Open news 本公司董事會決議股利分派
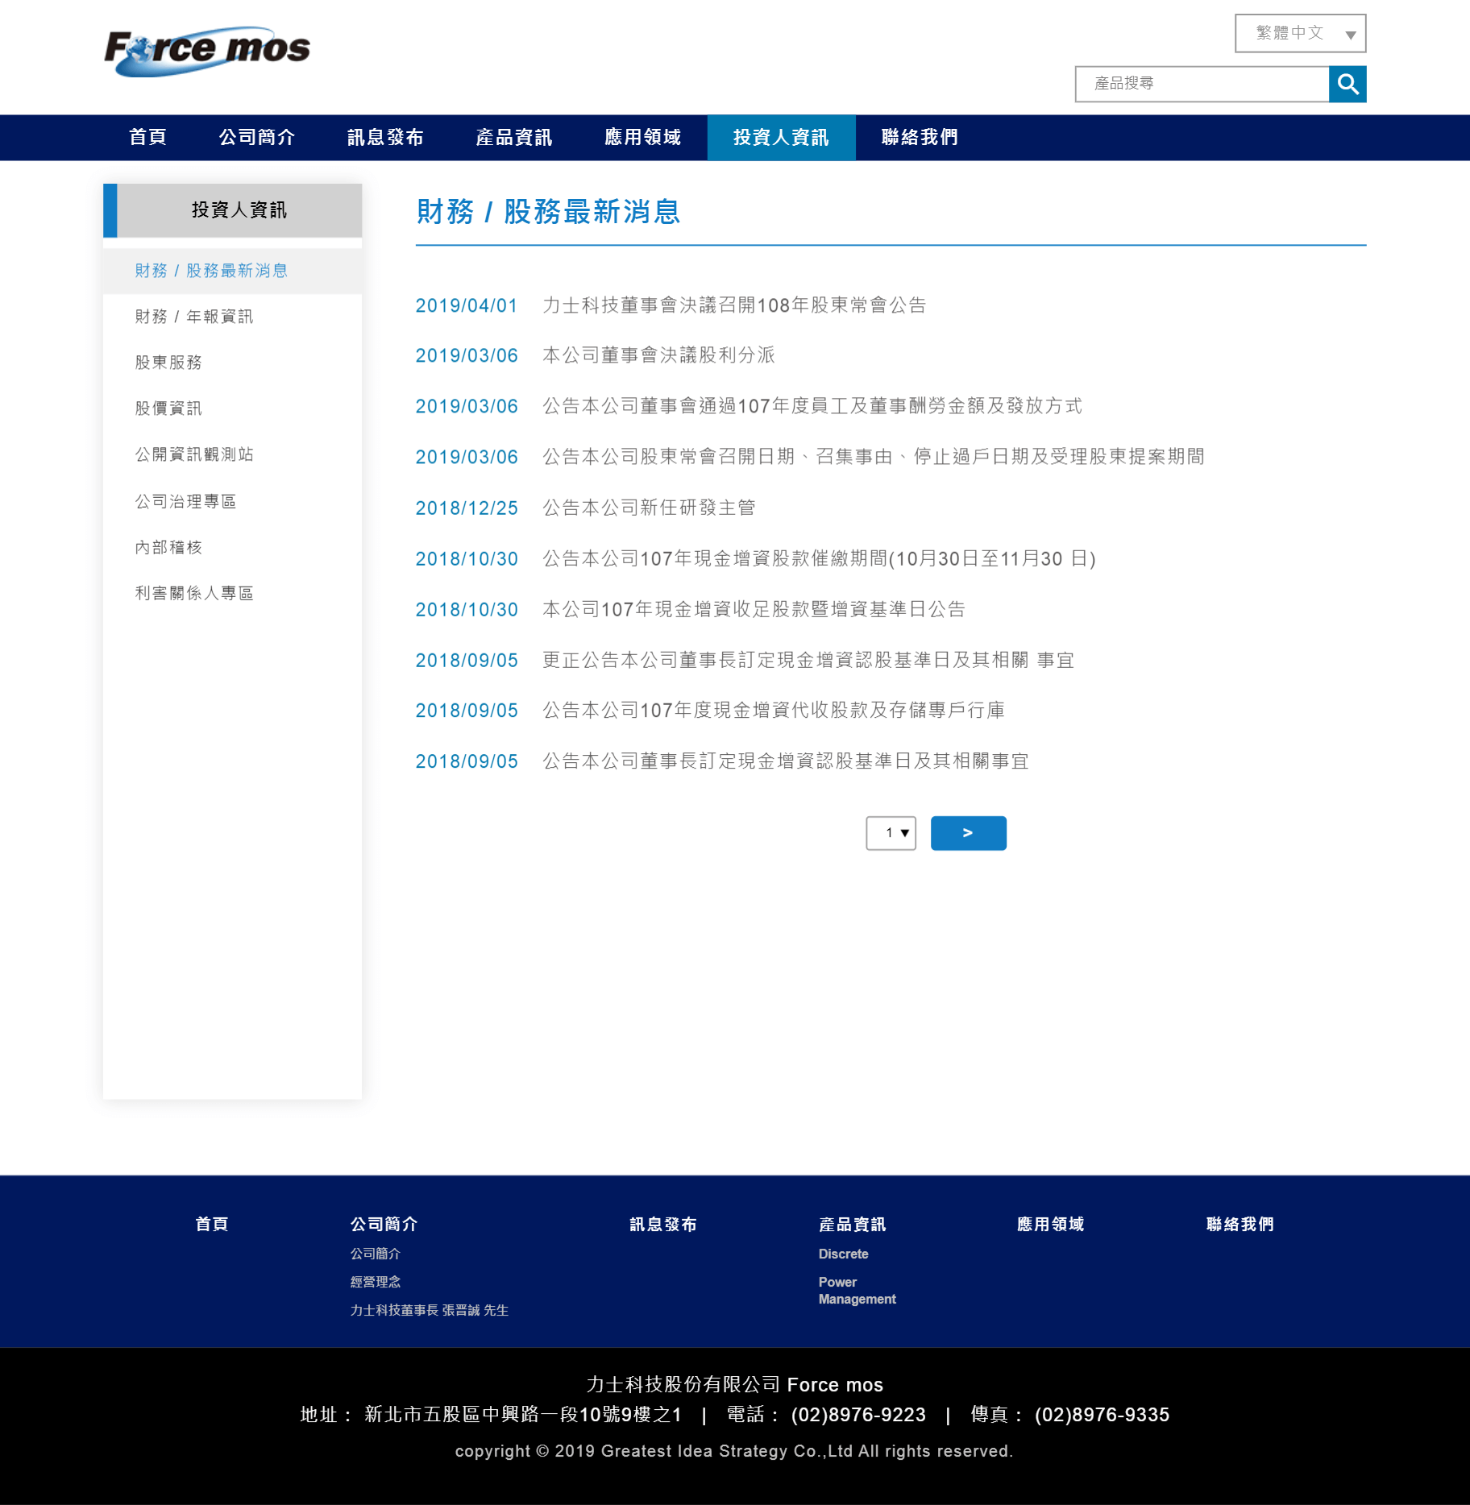This screenshot has height=1505, width=1470. click(658, 355)
